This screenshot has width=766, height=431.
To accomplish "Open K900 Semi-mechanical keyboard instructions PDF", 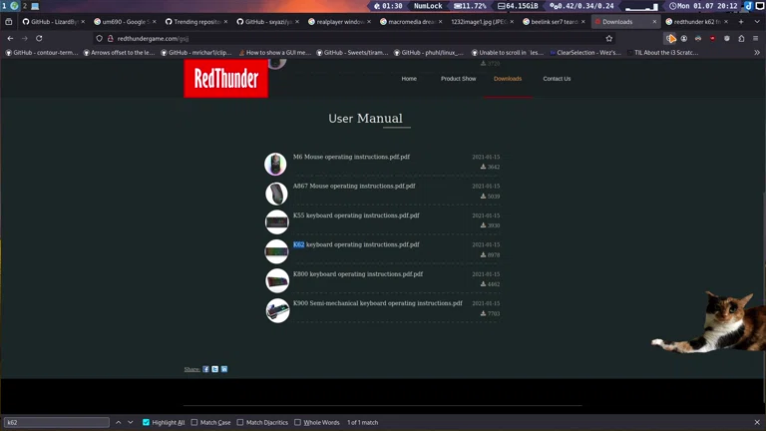I will 378,303.
